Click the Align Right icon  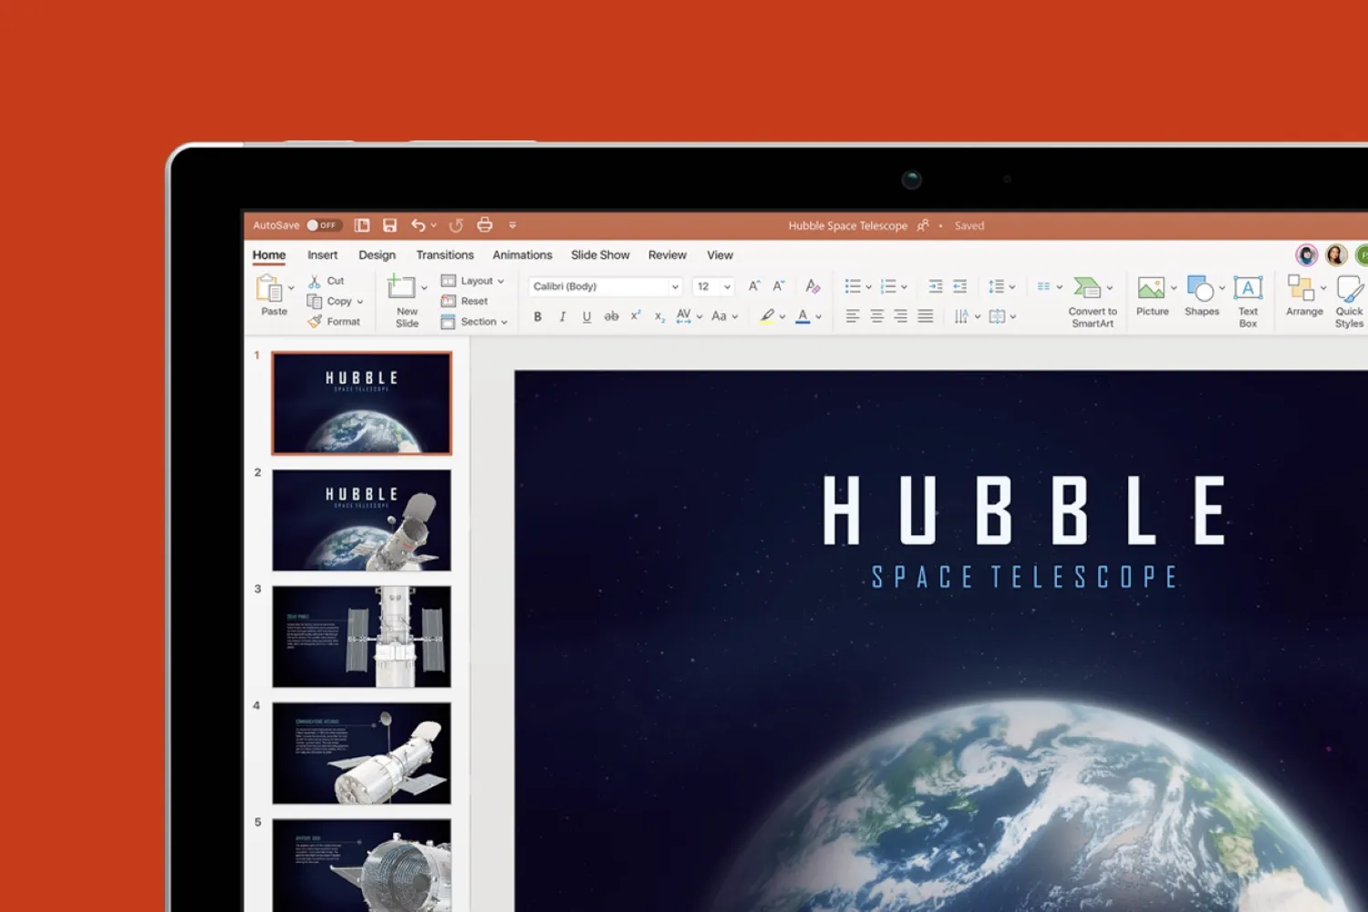(900, 316)
